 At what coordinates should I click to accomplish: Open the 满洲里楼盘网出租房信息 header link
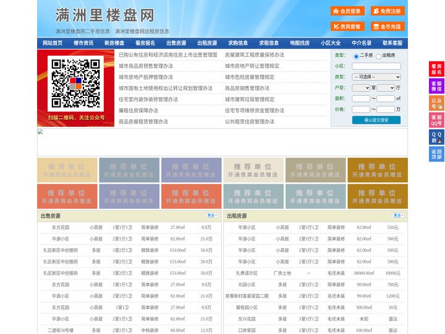142,32
